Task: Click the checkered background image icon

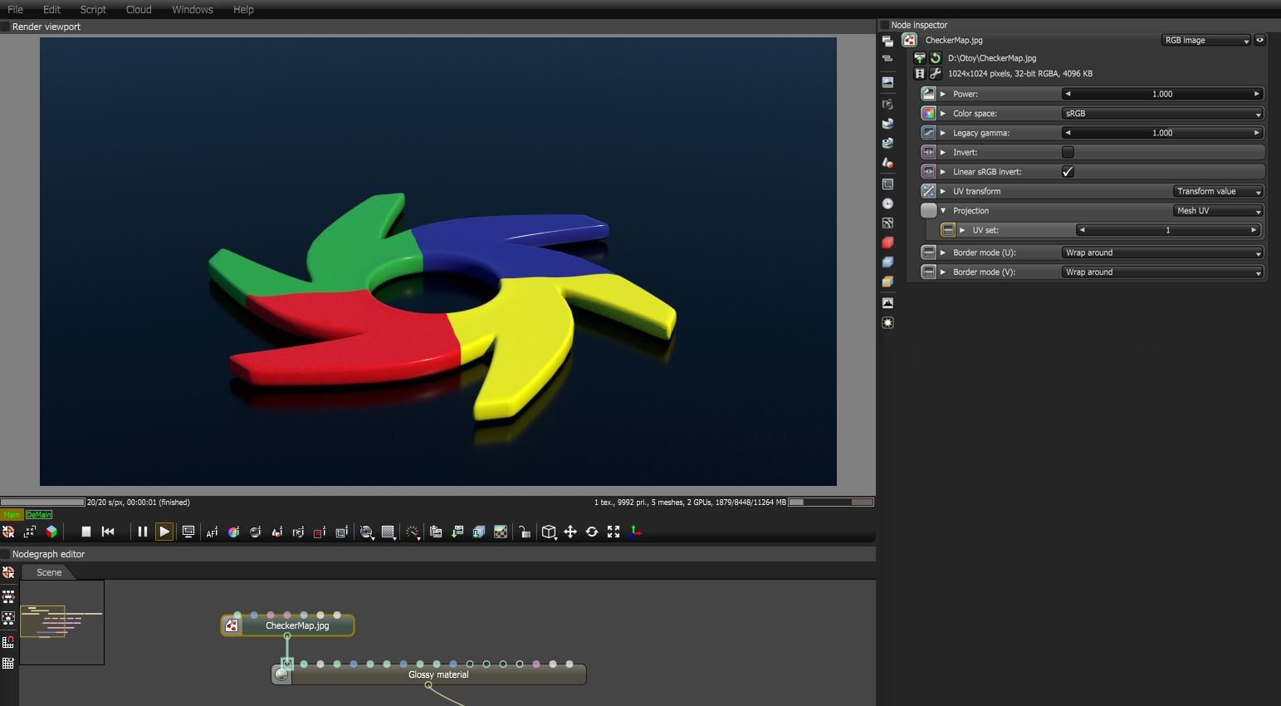Action: 500,532
